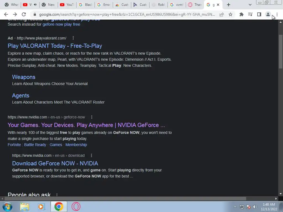Bookmark this page with the star icon
Screen dimensions: 283x212
(230, 14)
